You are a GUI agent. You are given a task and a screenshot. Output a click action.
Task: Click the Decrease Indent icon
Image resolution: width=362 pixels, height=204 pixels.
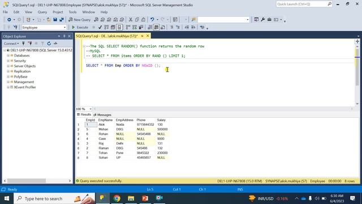click(187, 27)
